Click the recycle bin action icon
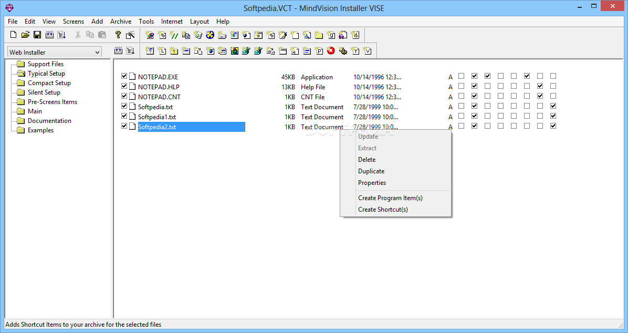 point(198,35)
